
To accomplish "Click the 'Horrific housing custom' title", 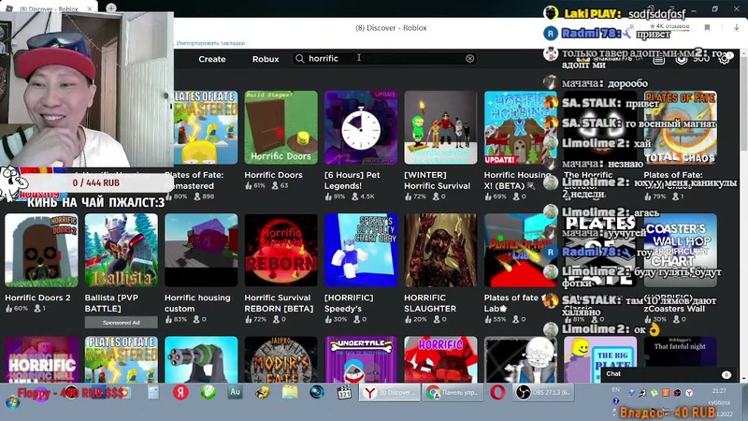I will 197,303.
